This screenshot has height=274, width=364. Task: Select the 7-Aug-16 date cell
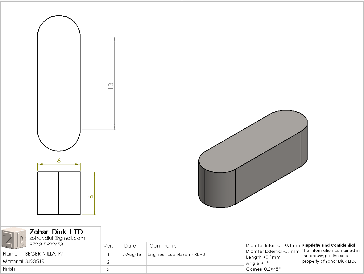132,255
